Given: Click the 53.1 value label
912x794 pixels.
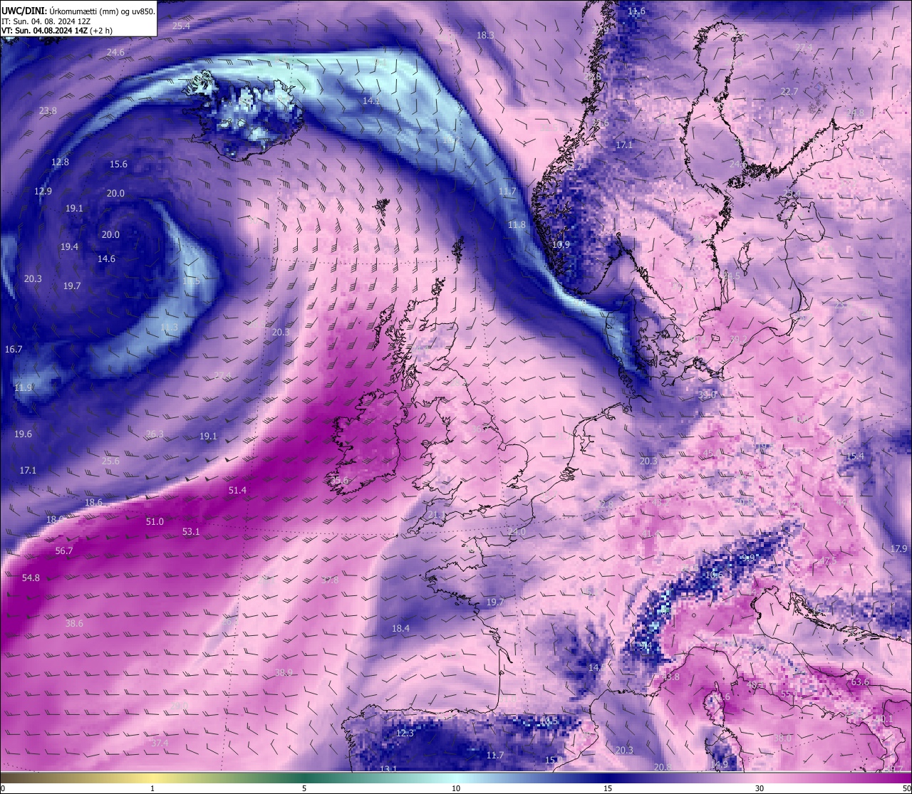Looking at the screenshot, I should [x=191, y=531].
